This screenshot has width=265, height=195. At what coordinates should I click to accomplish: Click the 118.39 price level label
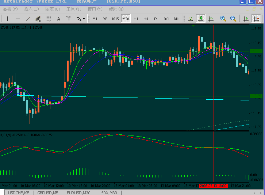coord(256,96)
